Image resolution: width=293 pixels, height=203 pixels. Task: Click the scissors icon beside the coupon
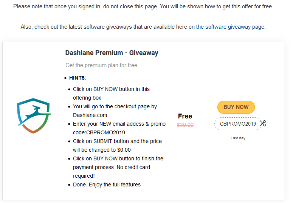263,123
